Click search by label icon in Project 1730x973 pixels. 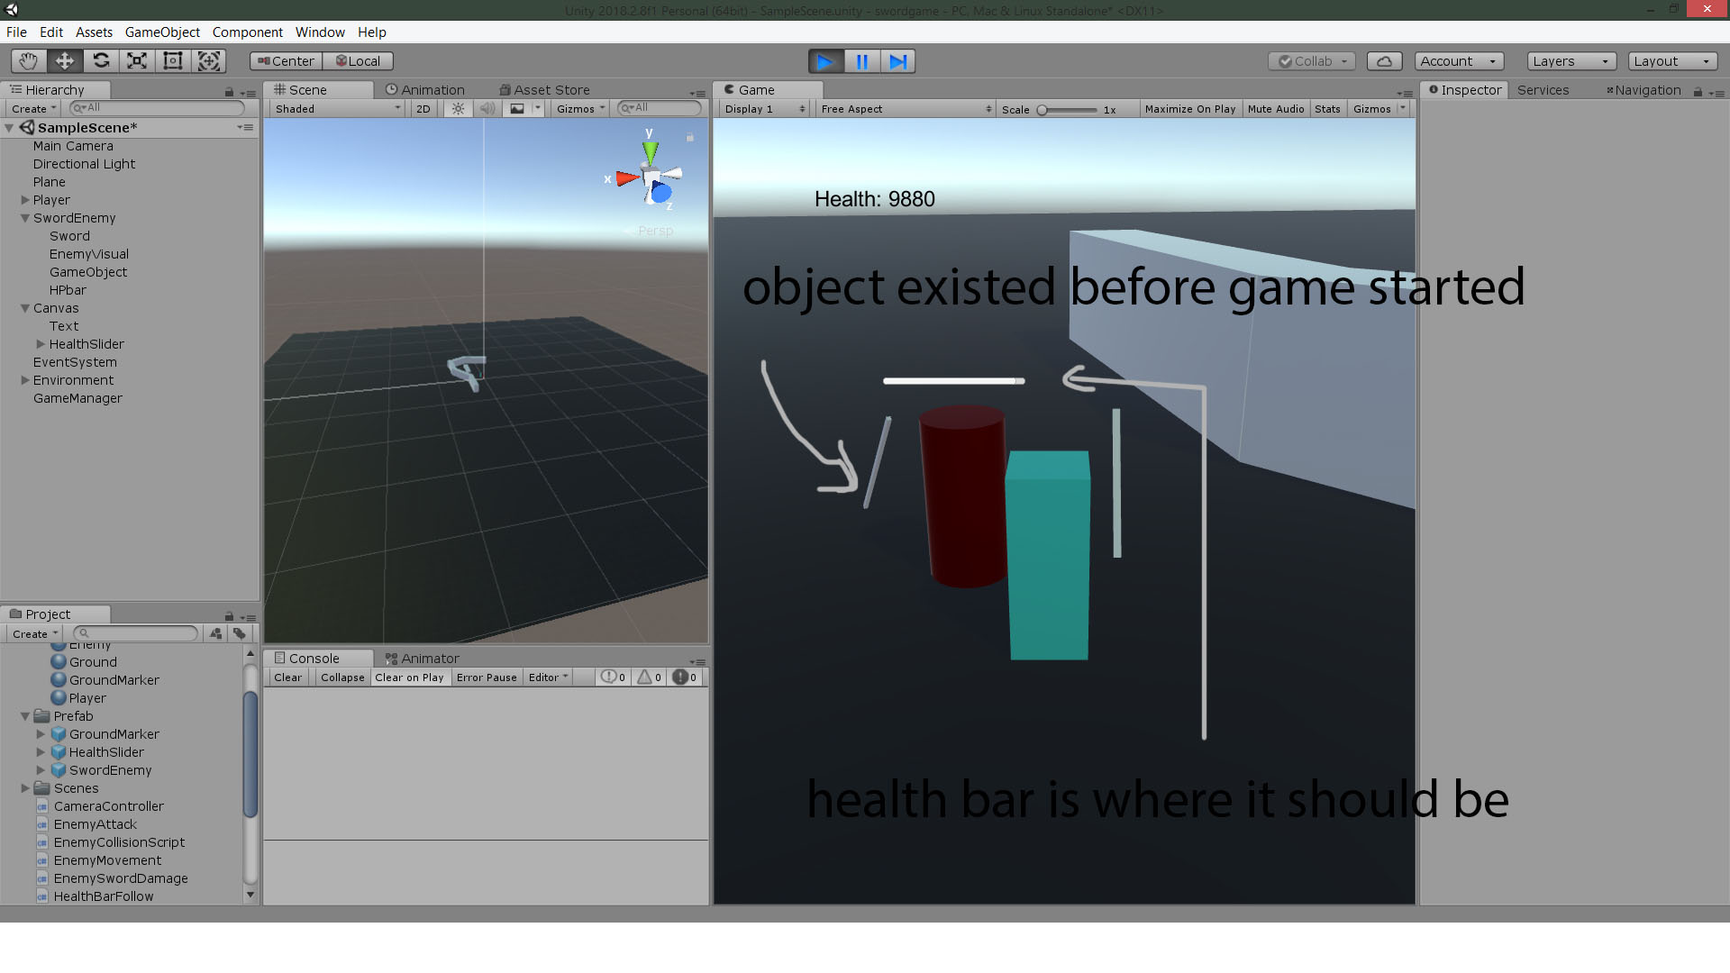(239, 634)
